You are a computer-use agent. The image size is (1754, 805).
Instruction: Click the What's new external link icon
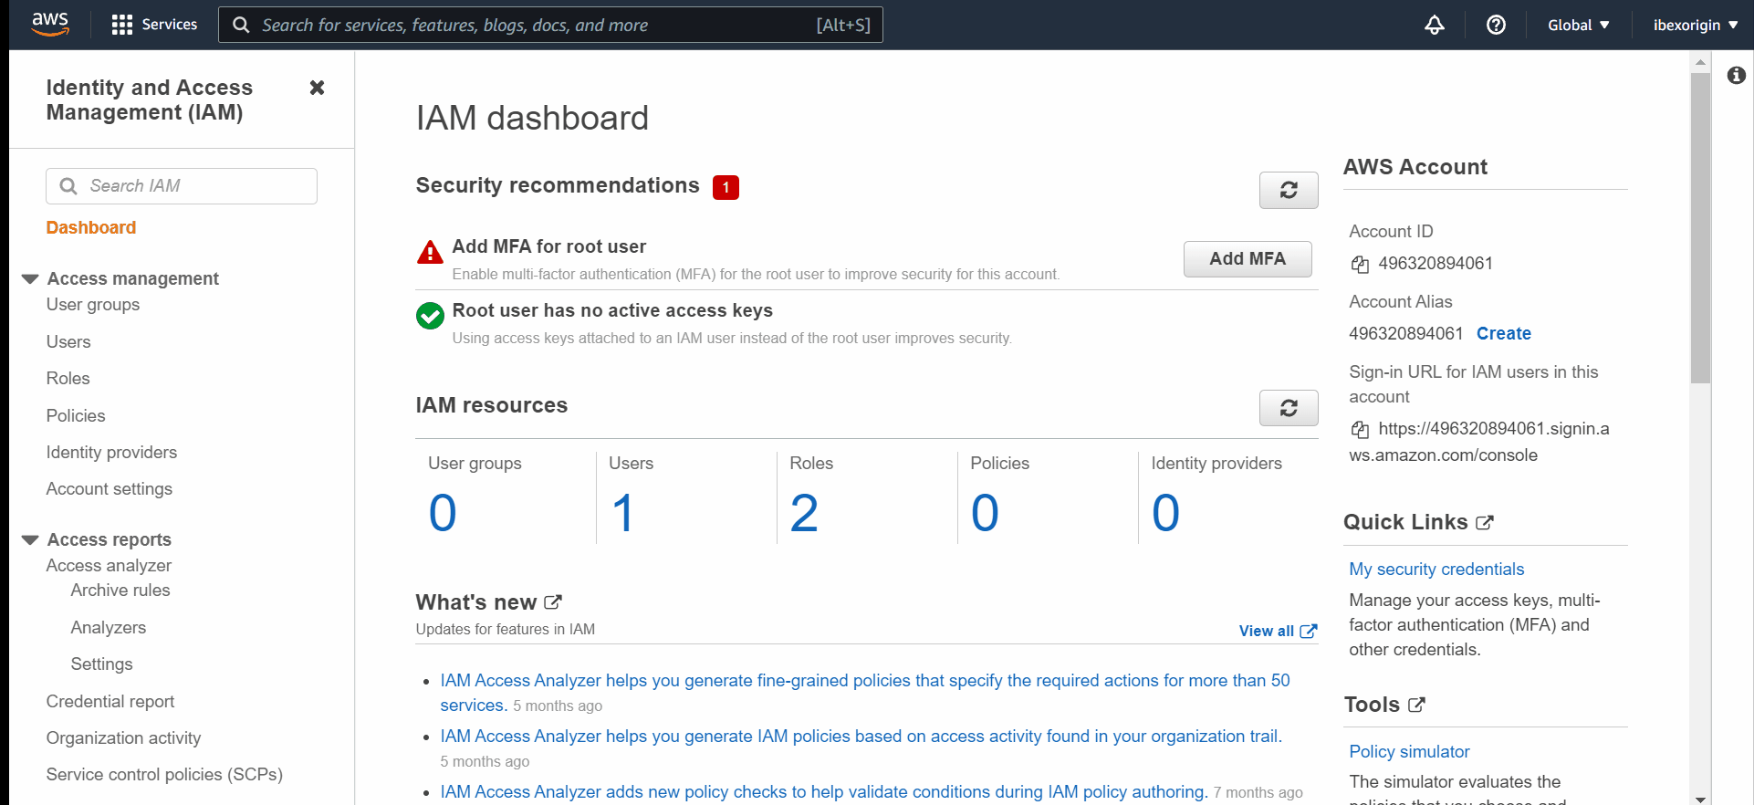point(553,602)
